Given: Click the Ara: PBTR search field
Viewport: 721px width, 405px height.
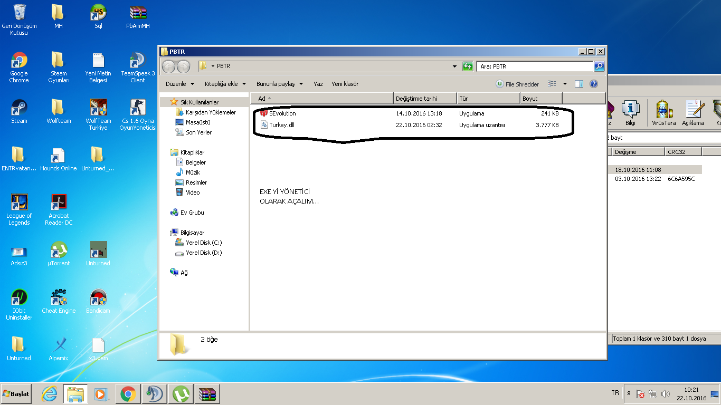Looking at the screenshot, I should [x=535, y=66].
